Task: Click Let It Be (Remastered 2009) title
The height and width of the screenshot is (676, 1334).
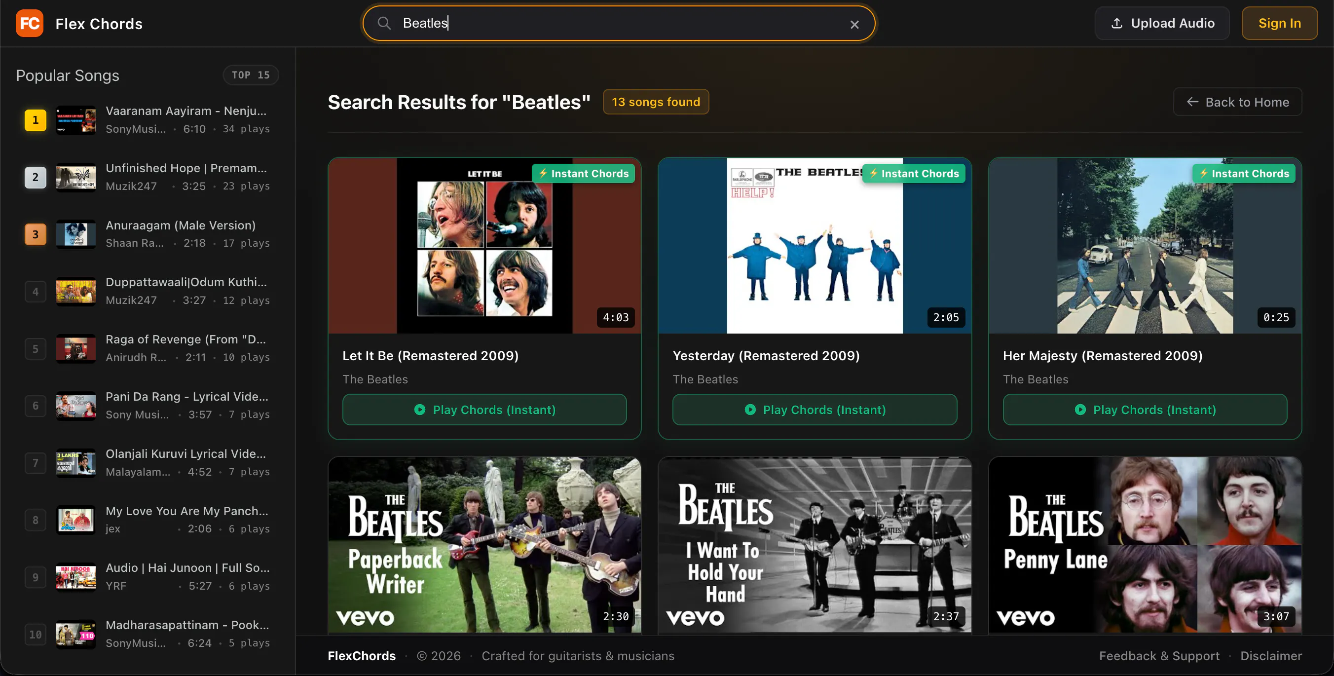Action: [430, 356]
